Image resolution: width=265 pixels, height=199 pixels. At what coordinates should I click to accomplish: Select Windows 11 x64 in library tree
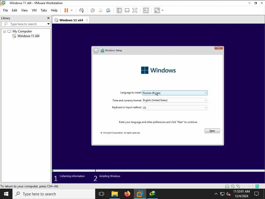click(x=28, y=36)
